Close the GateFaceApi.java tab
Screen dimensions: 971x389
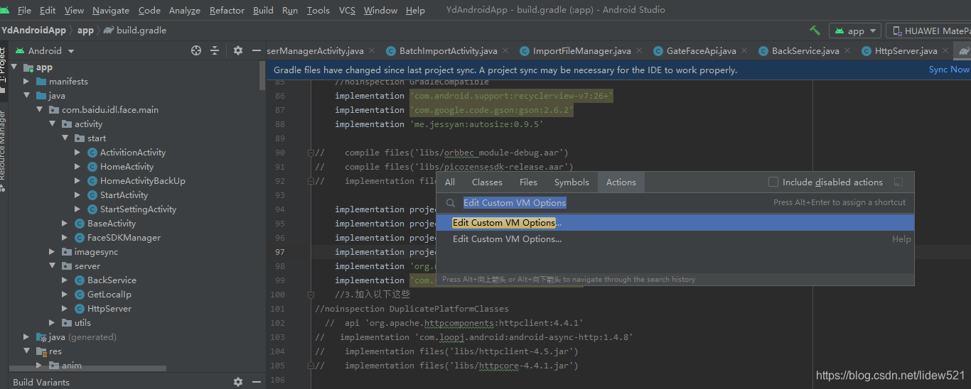[744, 51]
